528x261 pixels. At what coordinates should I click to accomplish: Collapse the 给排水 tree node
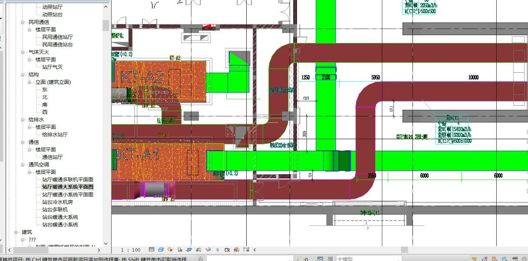pos(23,120)
